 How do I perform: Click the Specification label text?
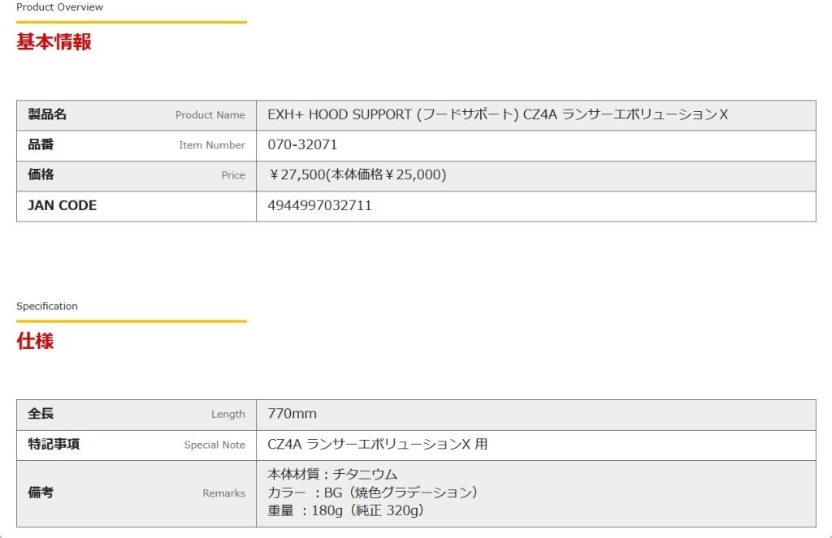(x=47, y=306)
